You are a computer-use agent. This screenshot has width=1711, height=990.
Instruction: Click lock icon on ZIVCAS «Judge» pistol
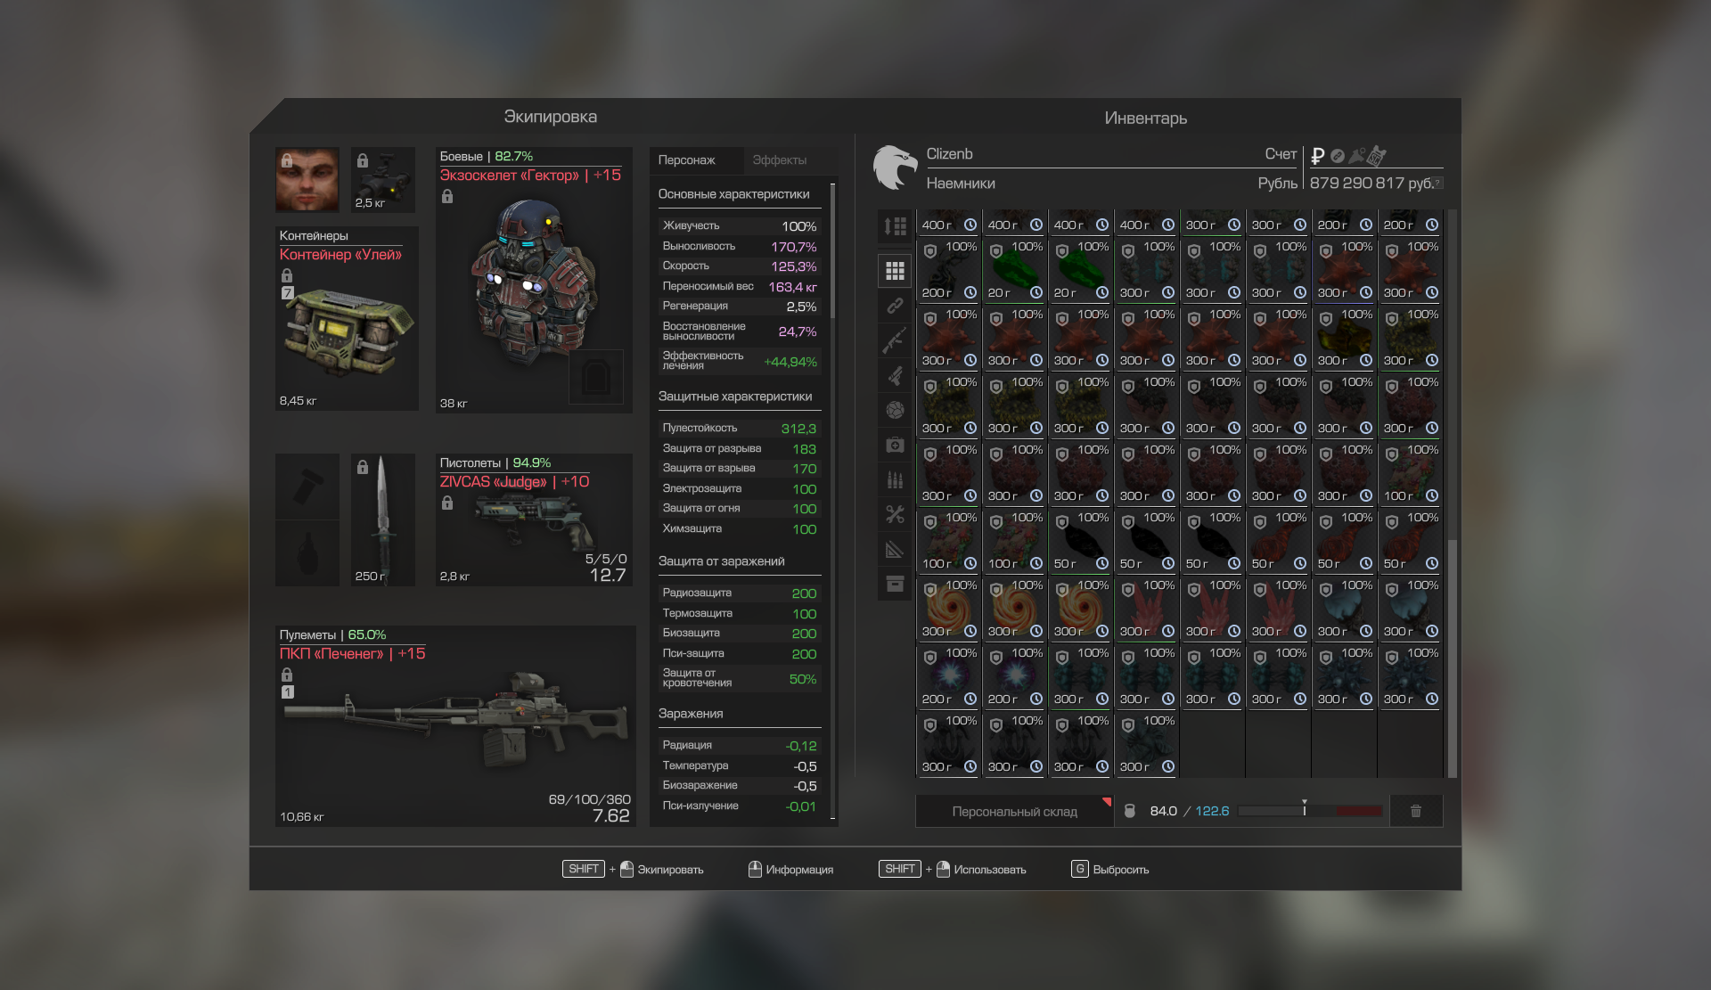tap(447, 503)
